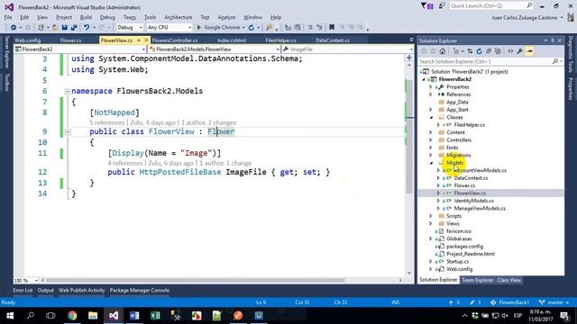The width and height of the screenshot is (577, 324).
Task: Open the Analyze menu
Action: click(x=226, y=17)
